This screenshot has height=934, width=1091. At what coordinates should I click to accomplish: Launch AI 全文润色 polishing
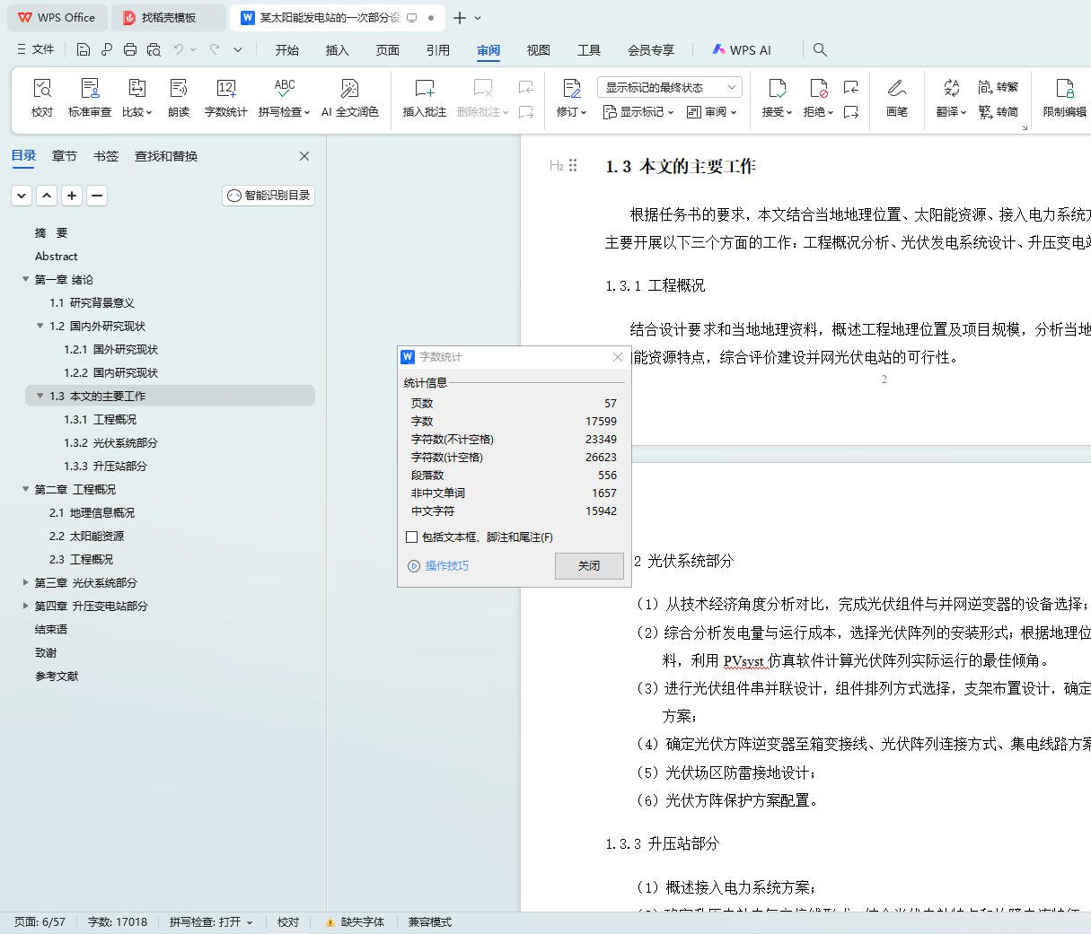pyautogui.click(x=349, y=97)
